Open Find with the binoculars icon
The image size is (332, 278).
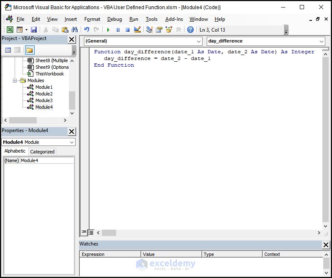74,30
